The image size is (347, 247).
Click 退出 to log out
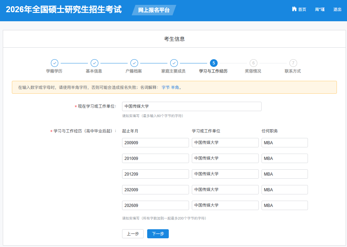pyautogui.click(x=337, y=9)
